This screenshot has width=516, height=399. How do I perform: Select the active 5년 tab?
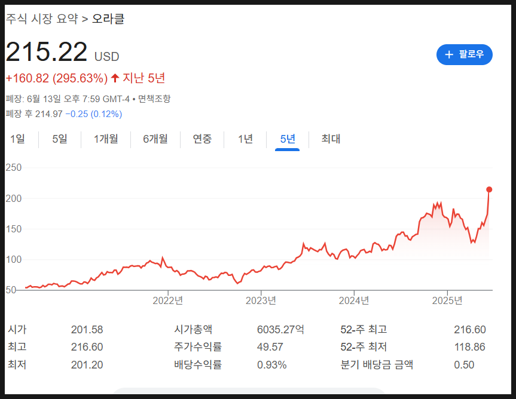288,139
